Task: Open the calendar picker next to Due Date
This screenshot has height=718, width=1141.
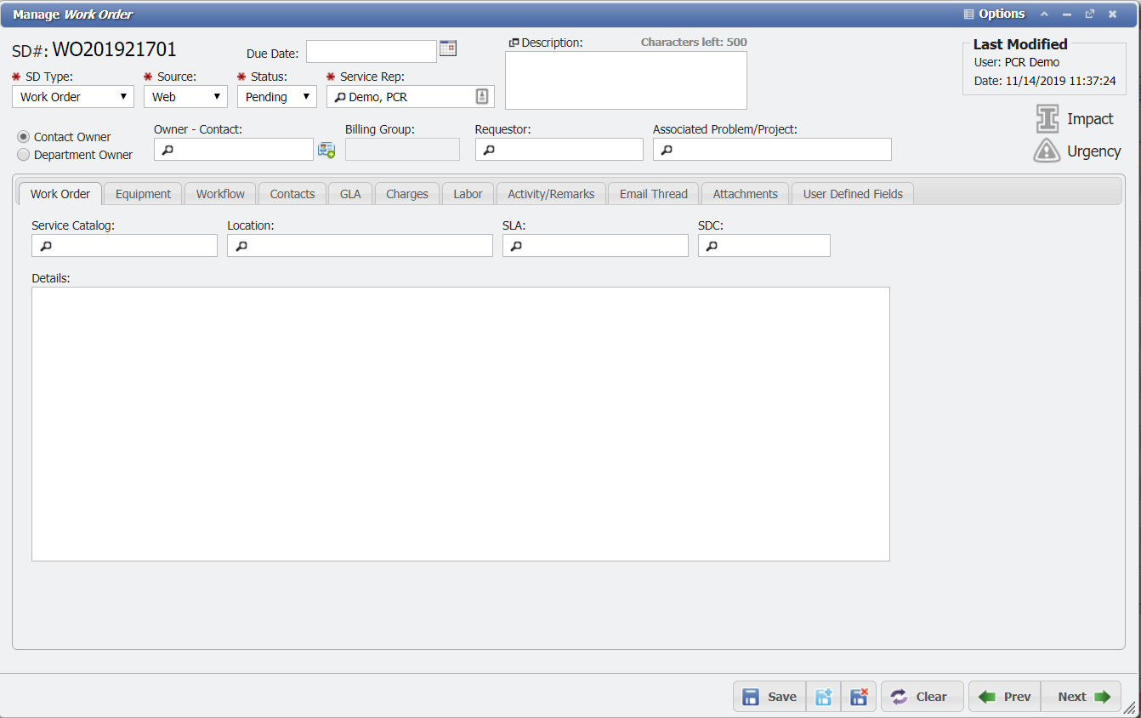Action: pos(448,49)
